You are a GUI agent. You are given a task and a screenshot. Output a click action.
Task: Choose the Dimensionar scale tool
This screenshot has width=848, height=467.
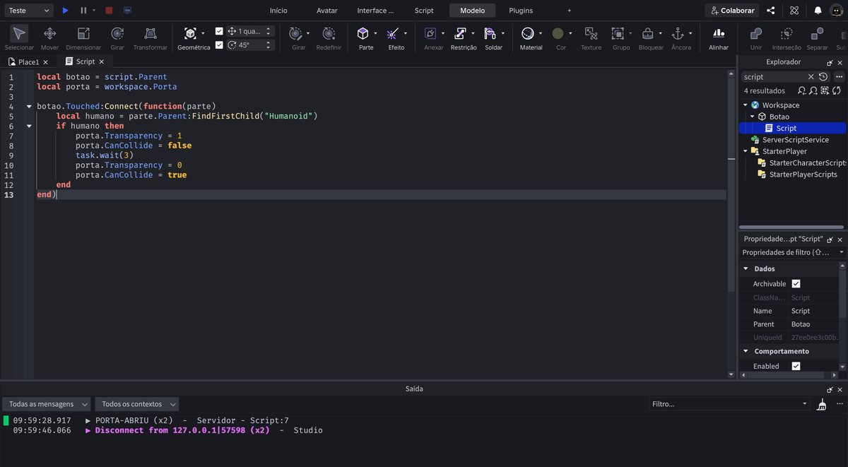[x=83, y=37]
